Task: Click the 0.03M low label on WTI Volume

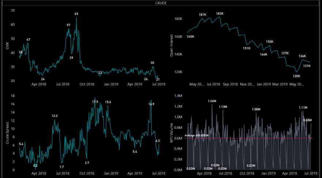Action: click(191, 169)
